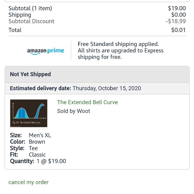Click the $0.01 total amount

[178, 30]
